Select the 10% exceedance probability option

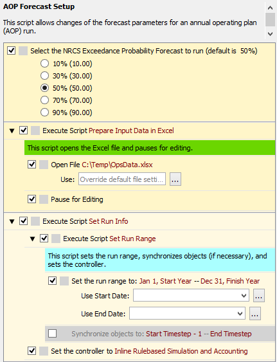point(44,64)
